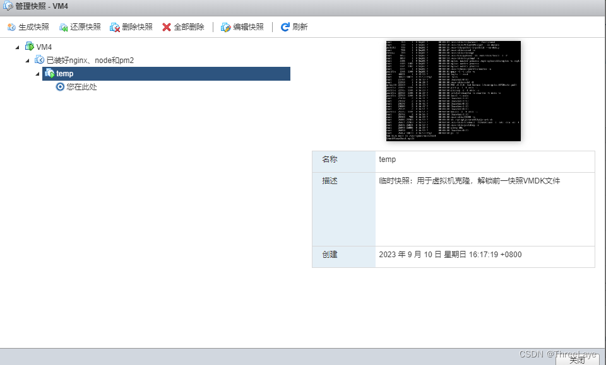Image resolution: width=606 pixels, height=365 pixels.
Task: Click the snapshot icon beside 已装好nginx、node和pm2
Action: pos(39,60)
